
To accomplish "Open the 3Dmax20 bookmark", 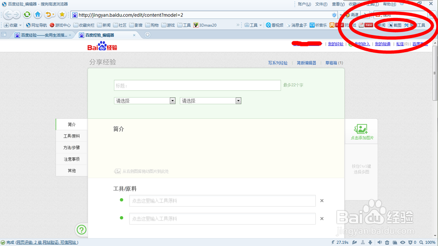I will tap(205, 25).
